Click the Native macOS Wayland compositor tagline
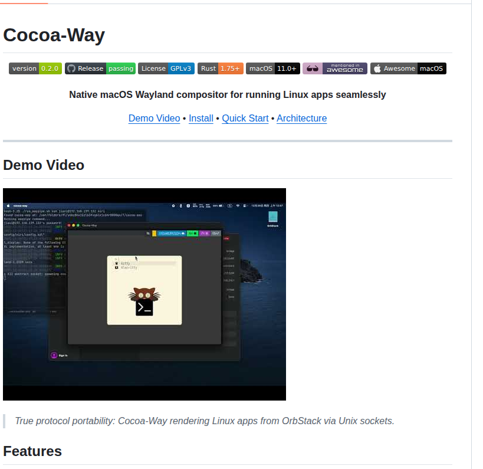This screenshot has width=483, height=469. 227,94
